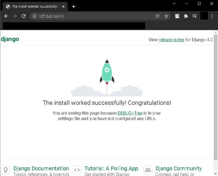Viewport: 218px width, 176px height.
Task: Open Tutorial: A Polling App link
Action: tap(111, 168)
